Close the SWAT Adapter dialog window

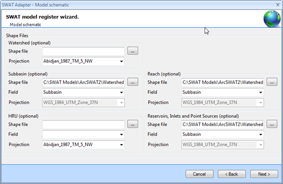click(278, 4)
